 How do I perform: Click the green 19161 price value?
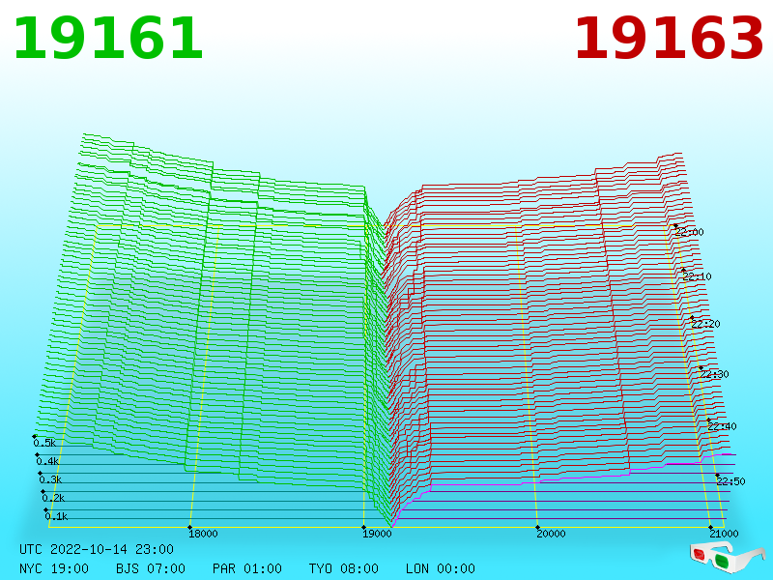click(108, 39)
